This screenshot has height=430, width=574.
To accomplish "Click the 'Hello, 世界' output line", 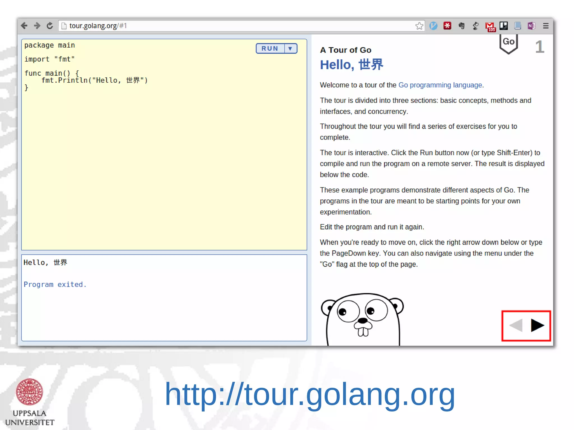I will tap(45, 262).
